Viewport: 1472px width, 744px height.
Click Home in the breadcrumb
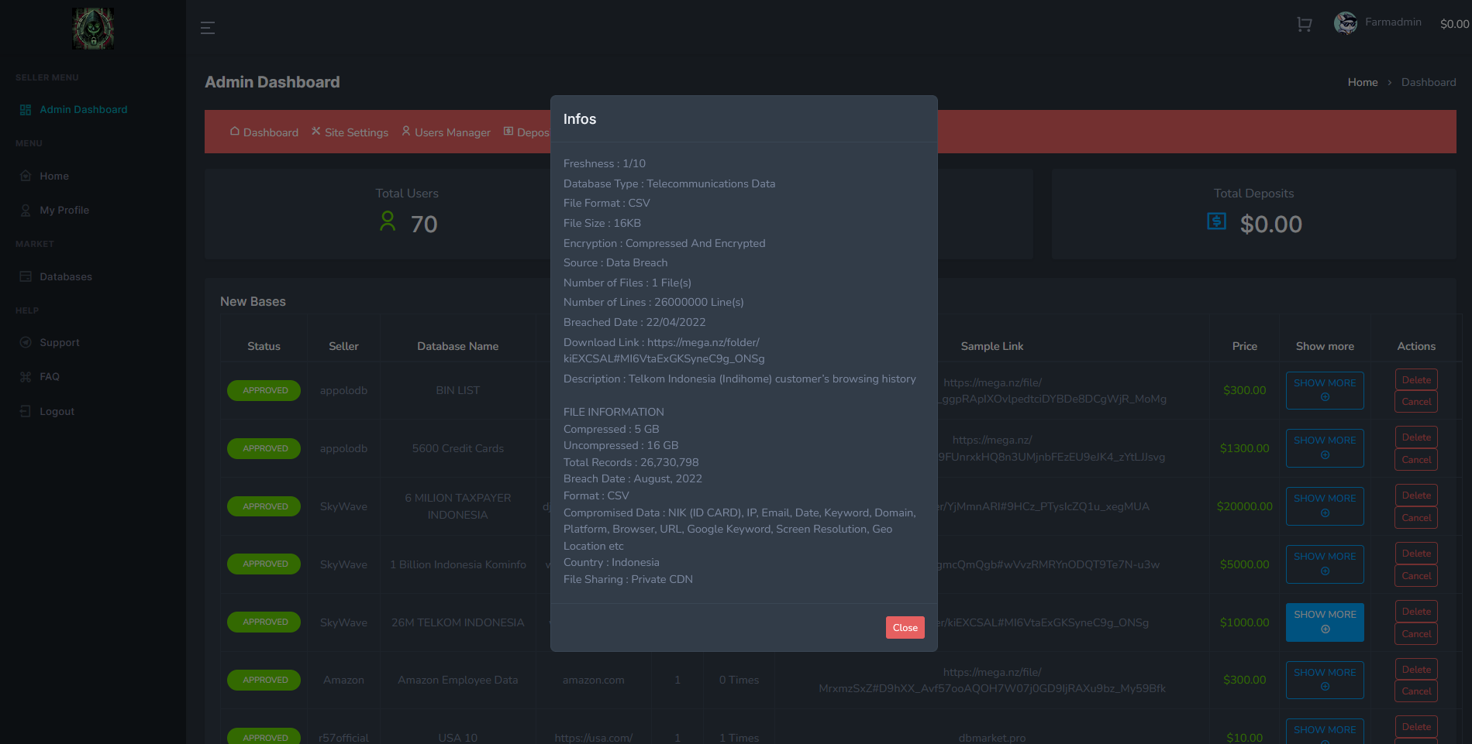pyautogui.click(x=1363, y=82)
